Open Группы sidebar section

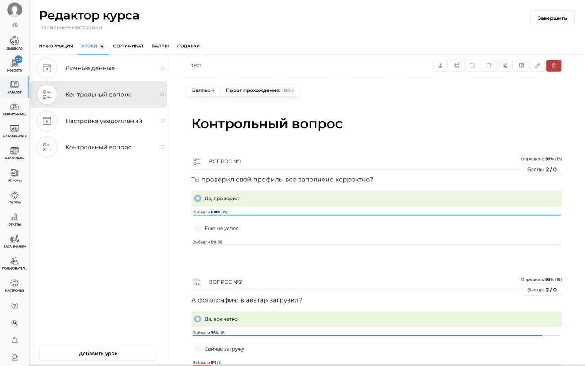[x=14, y=198]
